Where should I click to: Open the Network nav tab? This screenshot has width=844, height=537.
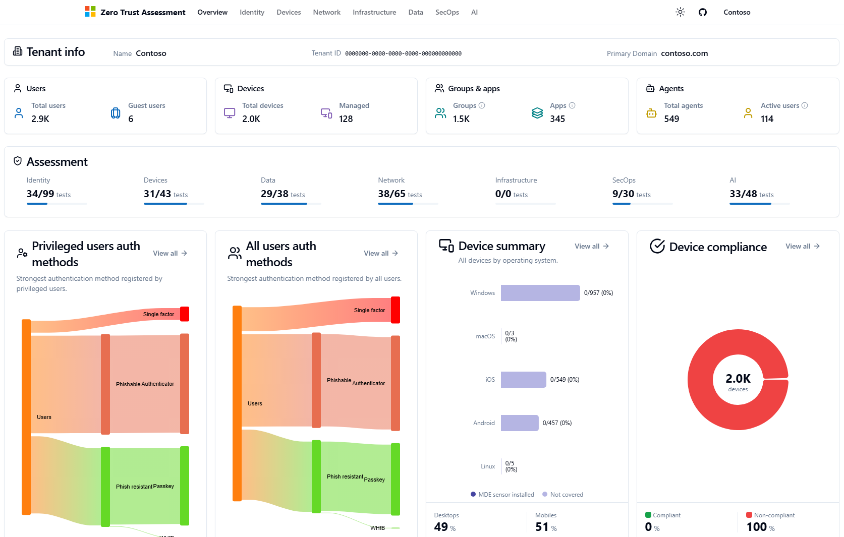click(326, 12)
